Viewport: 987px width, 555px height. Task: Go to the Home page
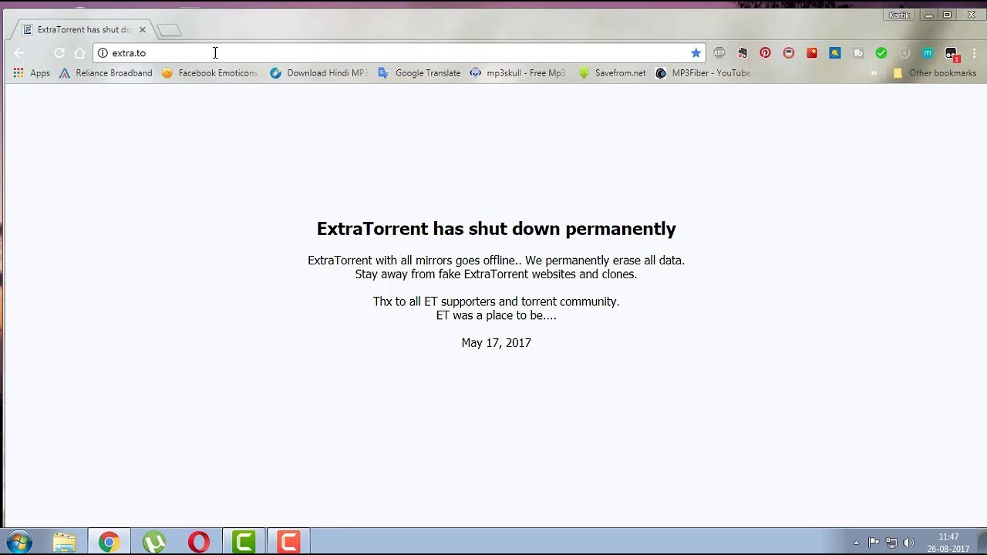point(79,53)
